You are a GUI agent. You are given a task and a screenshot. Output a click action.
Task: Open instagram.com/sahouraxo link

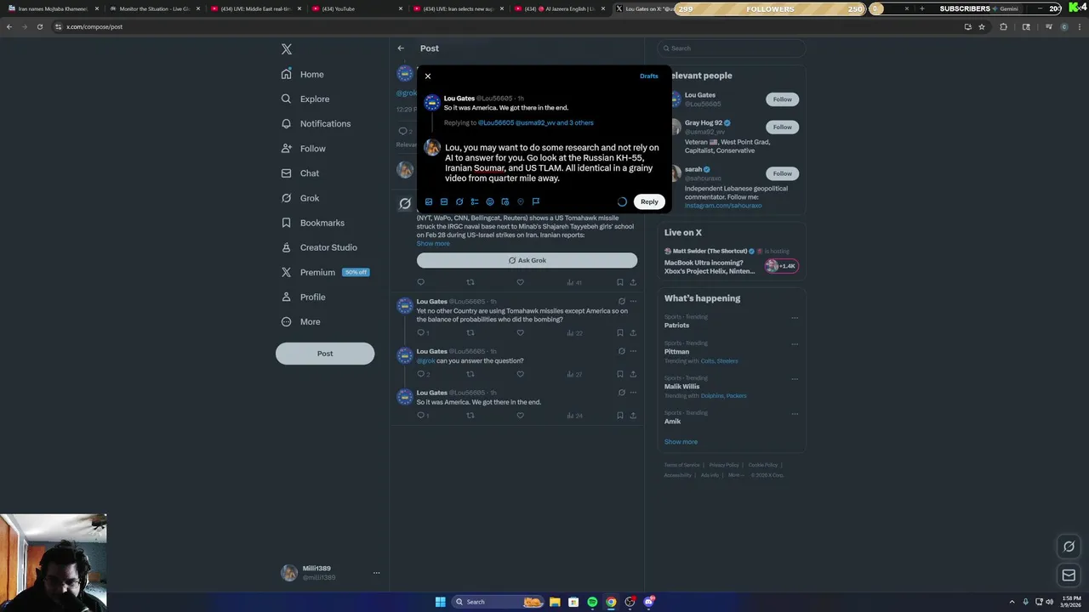coord(723,206)
